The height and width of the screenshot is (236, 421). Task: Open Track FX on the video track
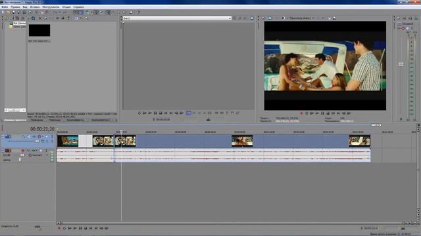click(34, 137)
